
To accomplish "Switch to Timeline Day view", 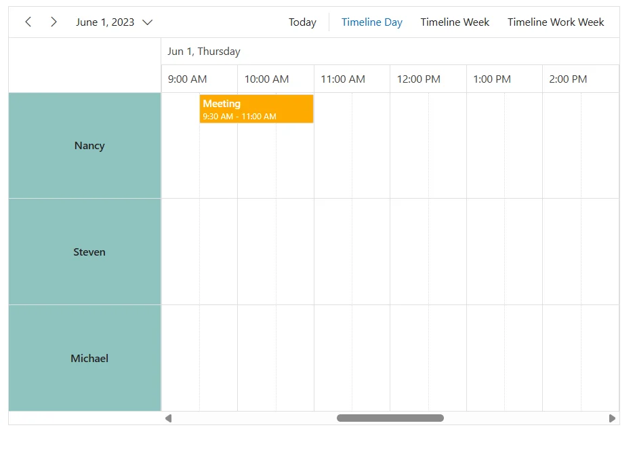I will pos(372,22).
